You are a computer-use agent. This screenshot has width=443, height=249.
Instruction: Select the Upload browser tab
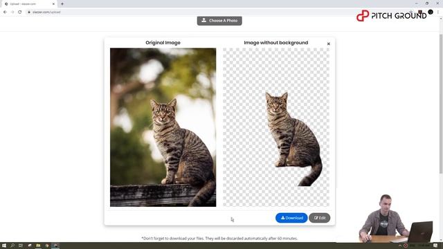coord(30,4)
